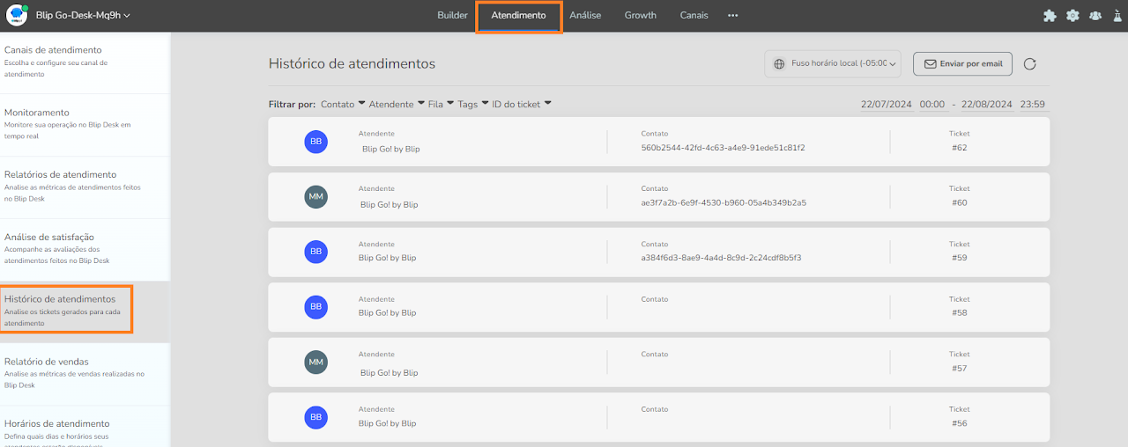
Task: Open the ID do ticket filter
Action: [x=522, y=104]
